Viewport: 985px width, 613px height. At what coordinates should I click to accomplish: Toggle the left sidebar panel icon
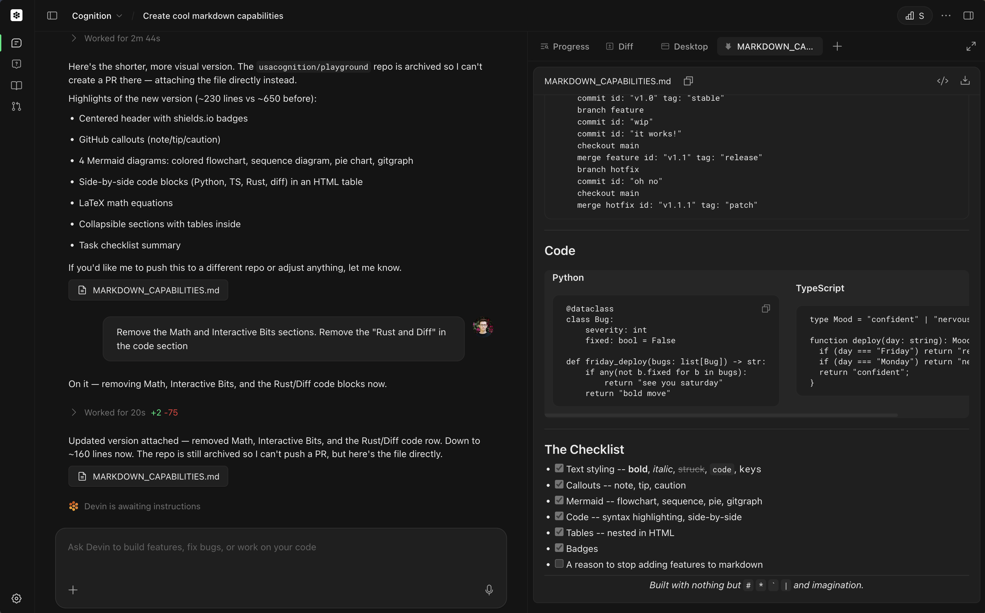(52, 16)
